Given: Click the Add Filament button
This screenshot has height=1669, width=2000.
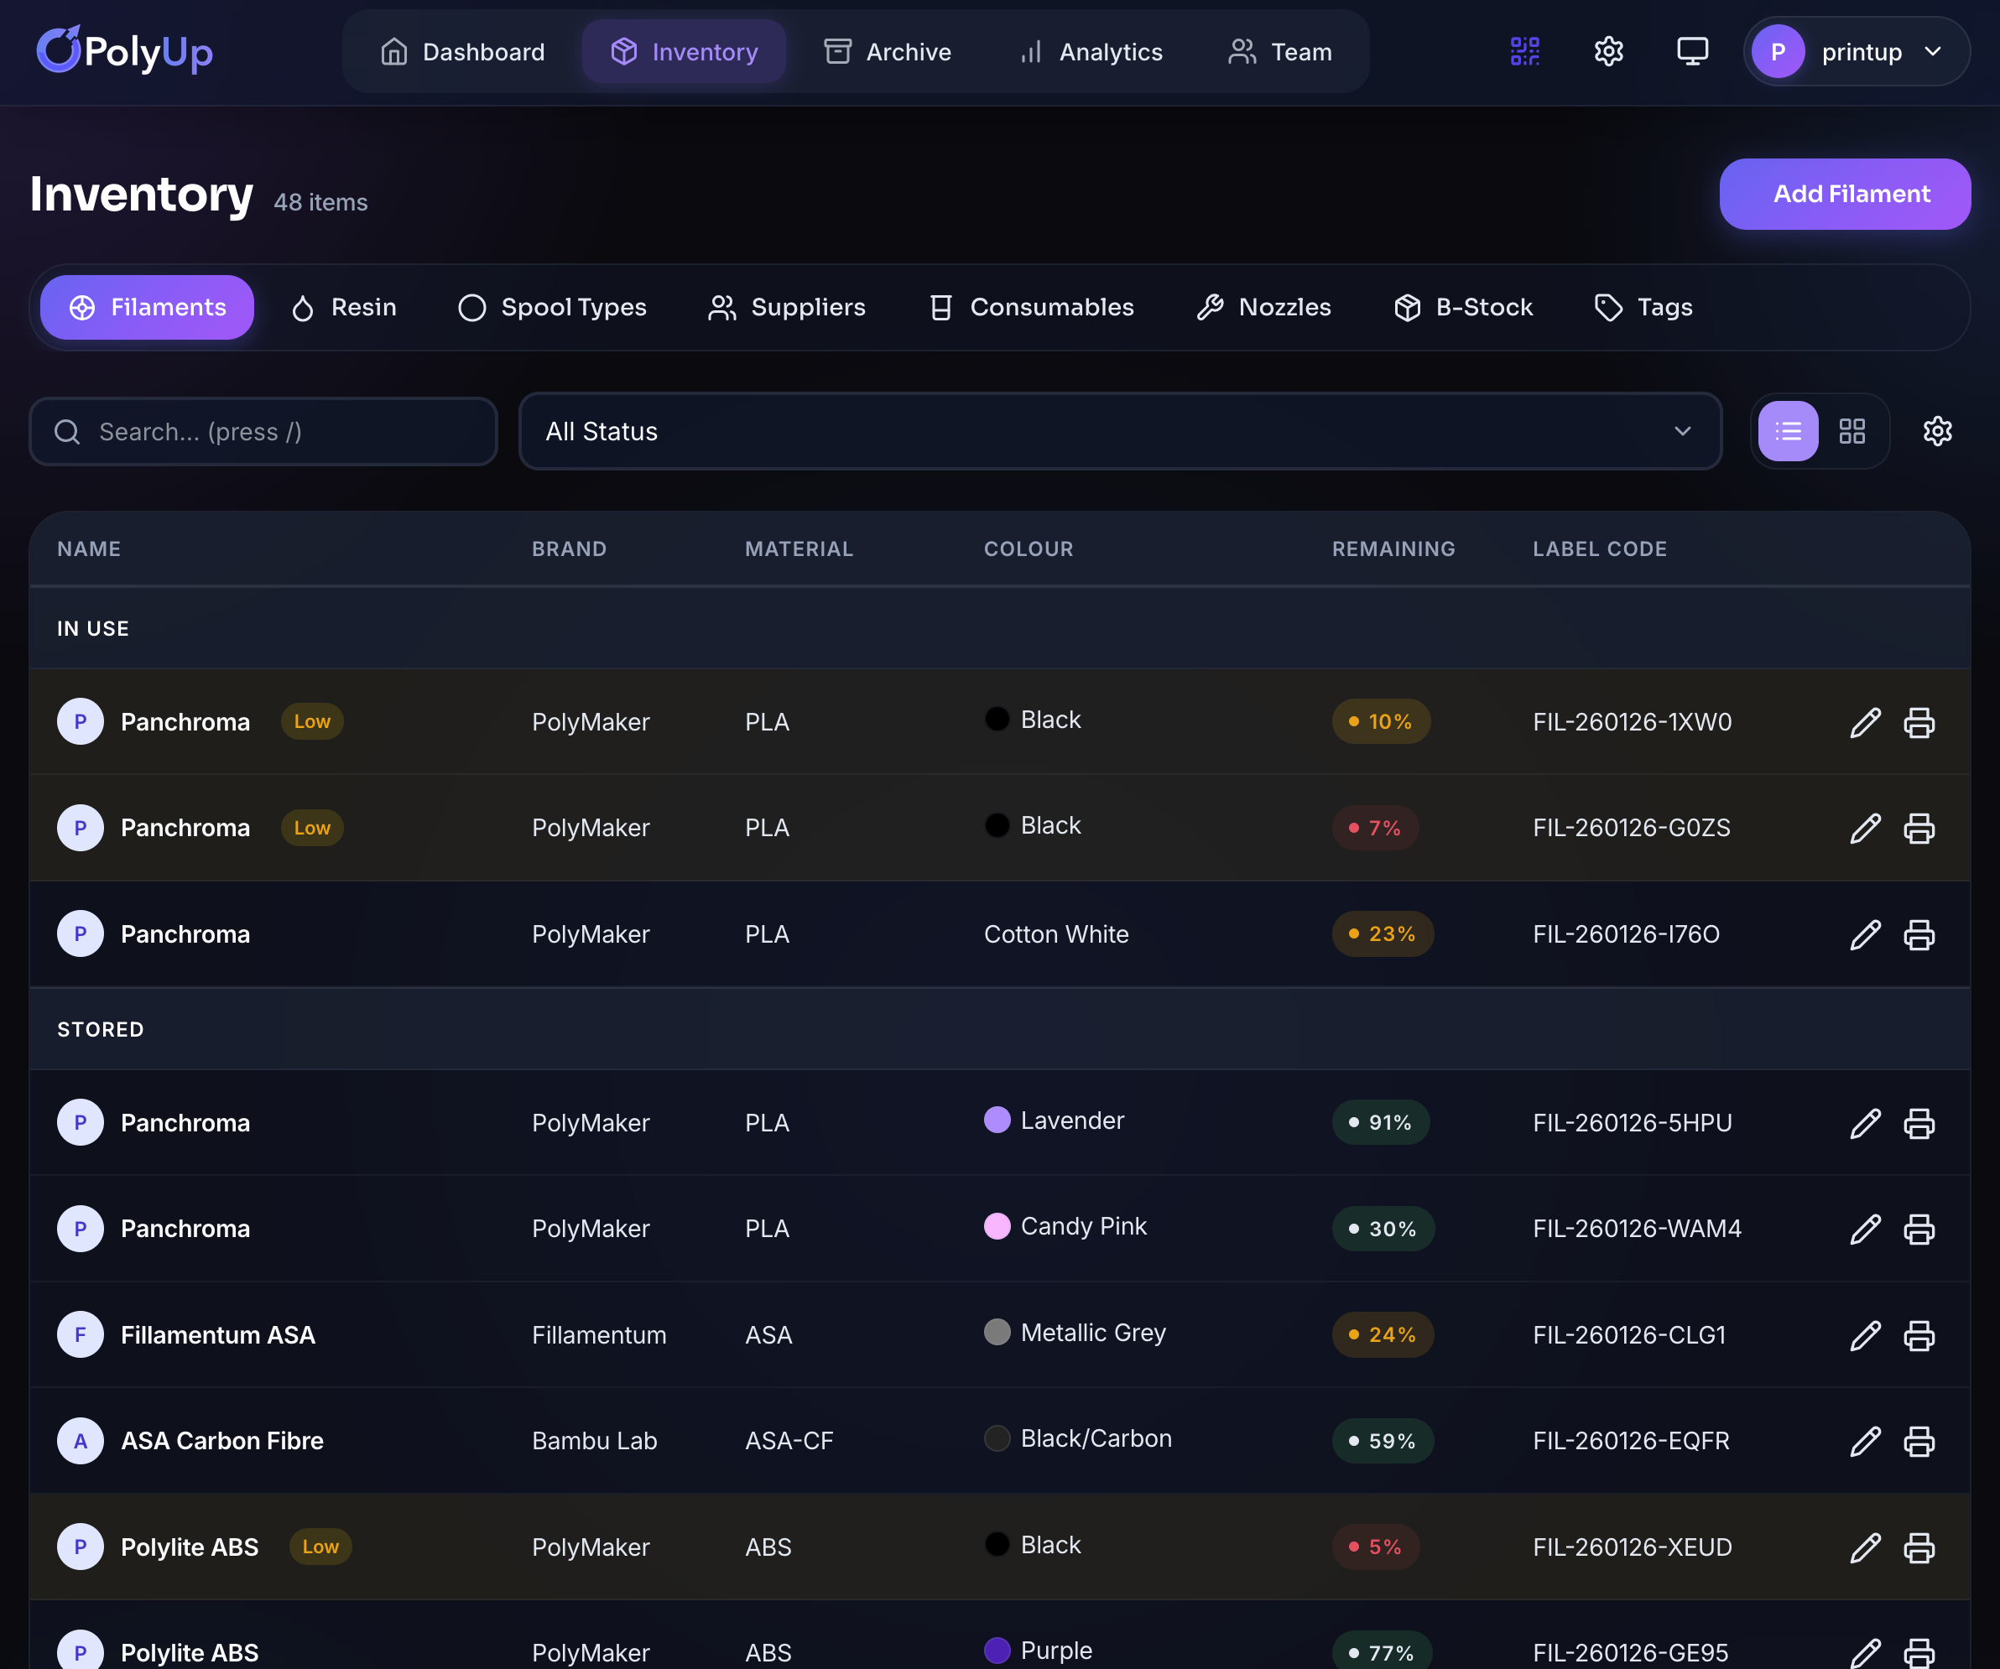Looking at the screenshot, I should coord(1844,195).
